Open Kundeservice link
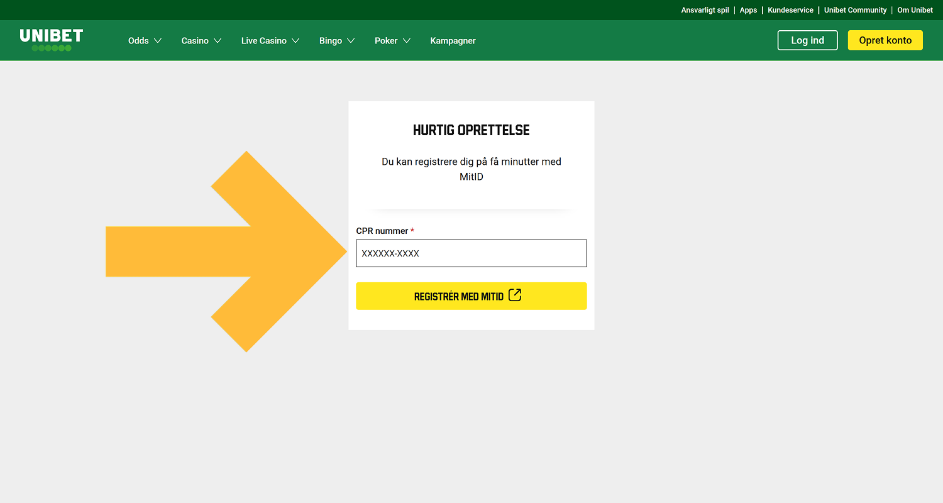 click(790, 10)
